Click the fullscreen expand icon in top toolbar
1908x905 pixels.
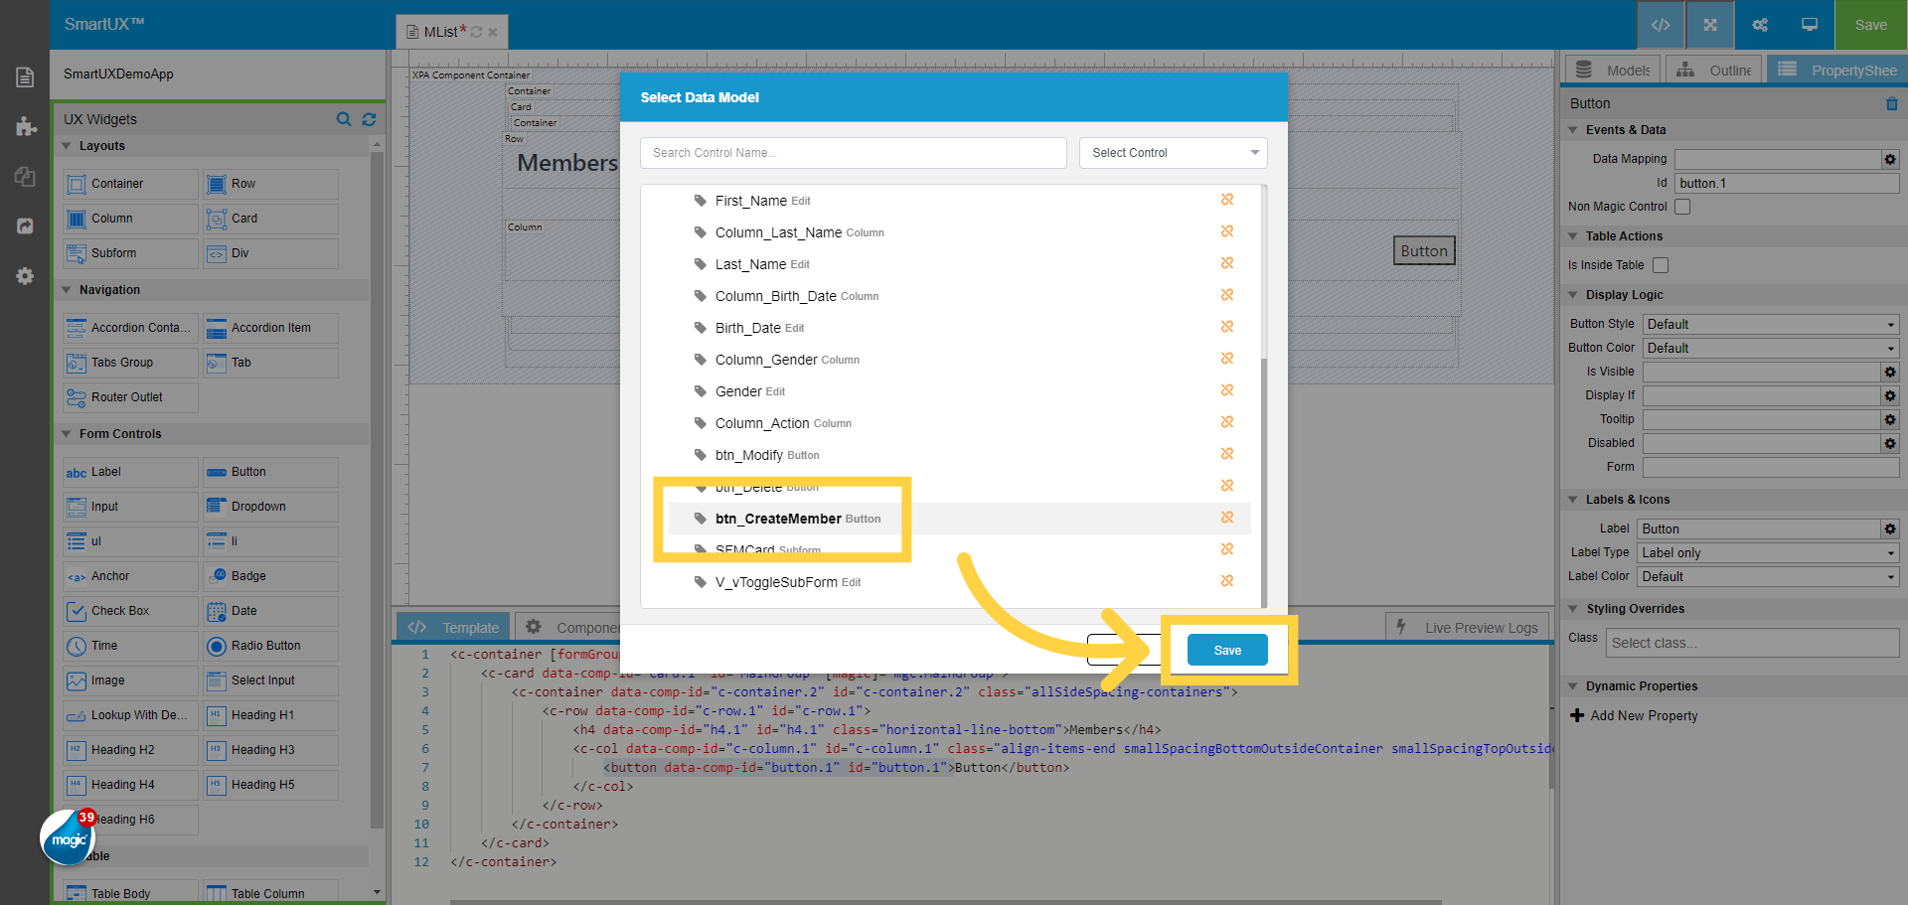pyautogui.click(x=1708, y=25)
